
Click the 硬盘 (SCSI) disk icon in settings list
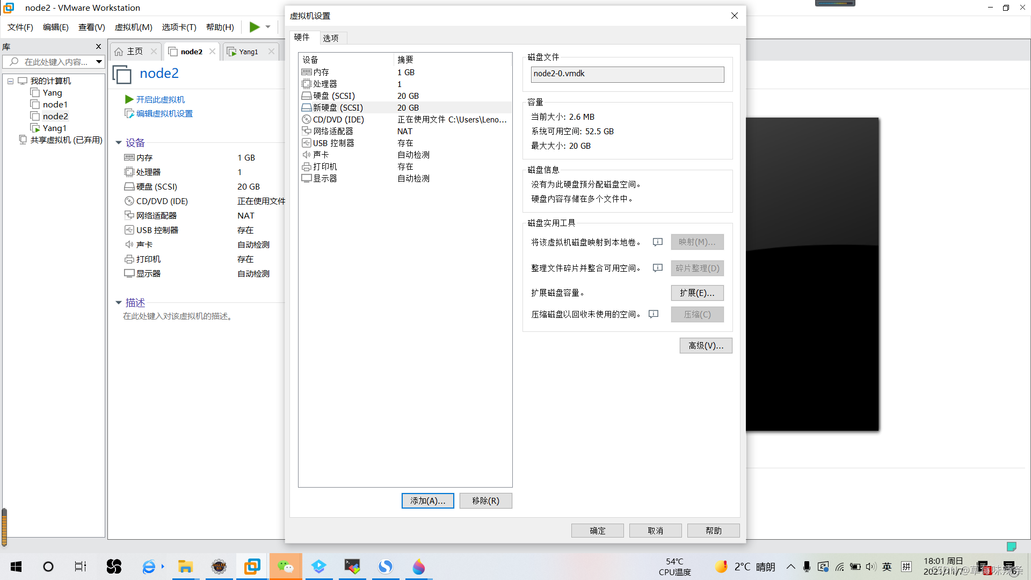point(307,96)
